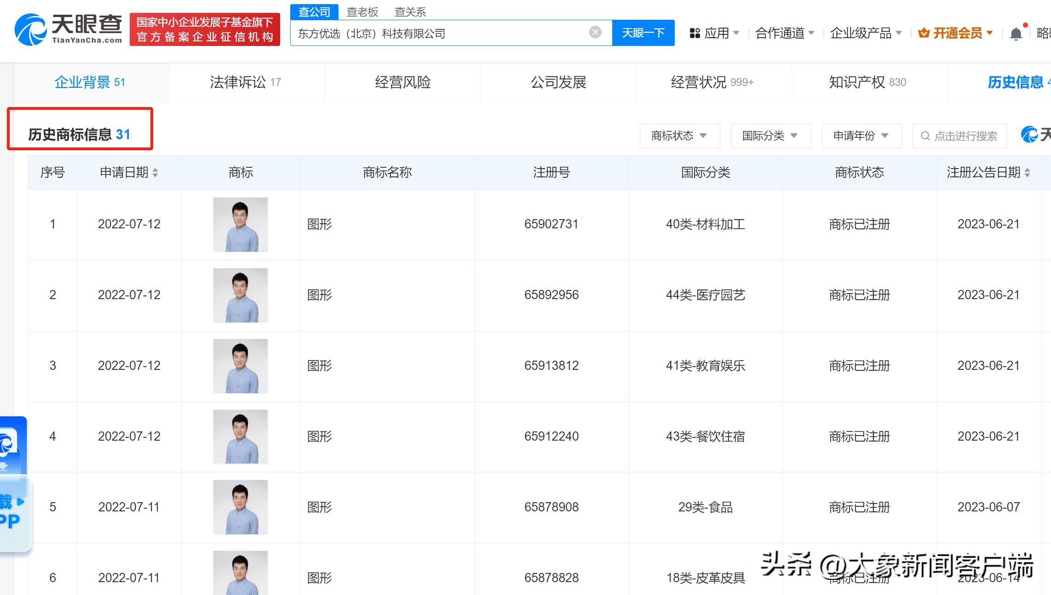Click registration number 65912240

(x=551, y=436)
